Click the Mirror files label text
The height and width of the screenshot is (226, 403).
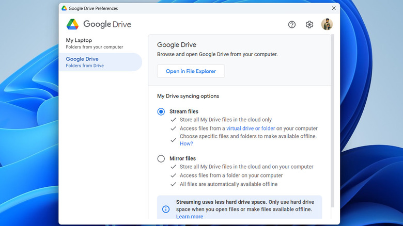tap(183, 159)
